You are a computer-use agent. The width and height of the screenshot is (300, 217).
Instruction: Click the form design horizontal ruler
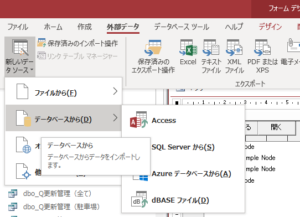coord(241,102)
